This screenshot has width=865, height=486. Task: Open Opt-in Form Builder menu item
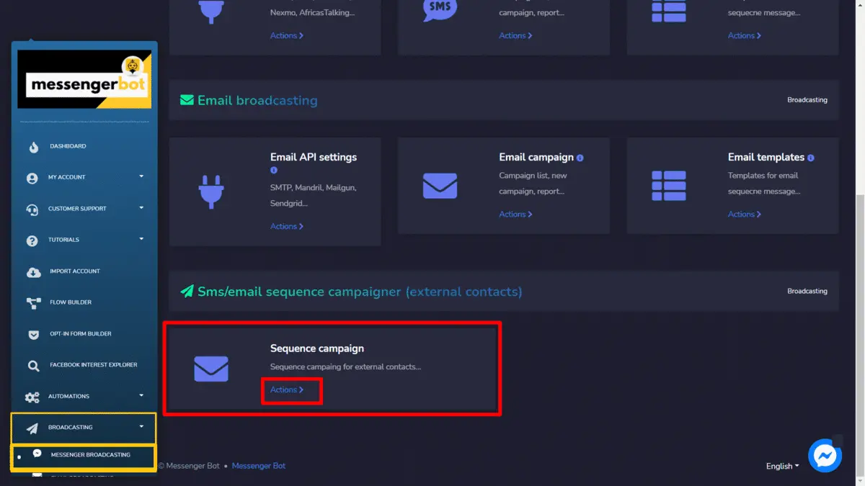(81, 334)
